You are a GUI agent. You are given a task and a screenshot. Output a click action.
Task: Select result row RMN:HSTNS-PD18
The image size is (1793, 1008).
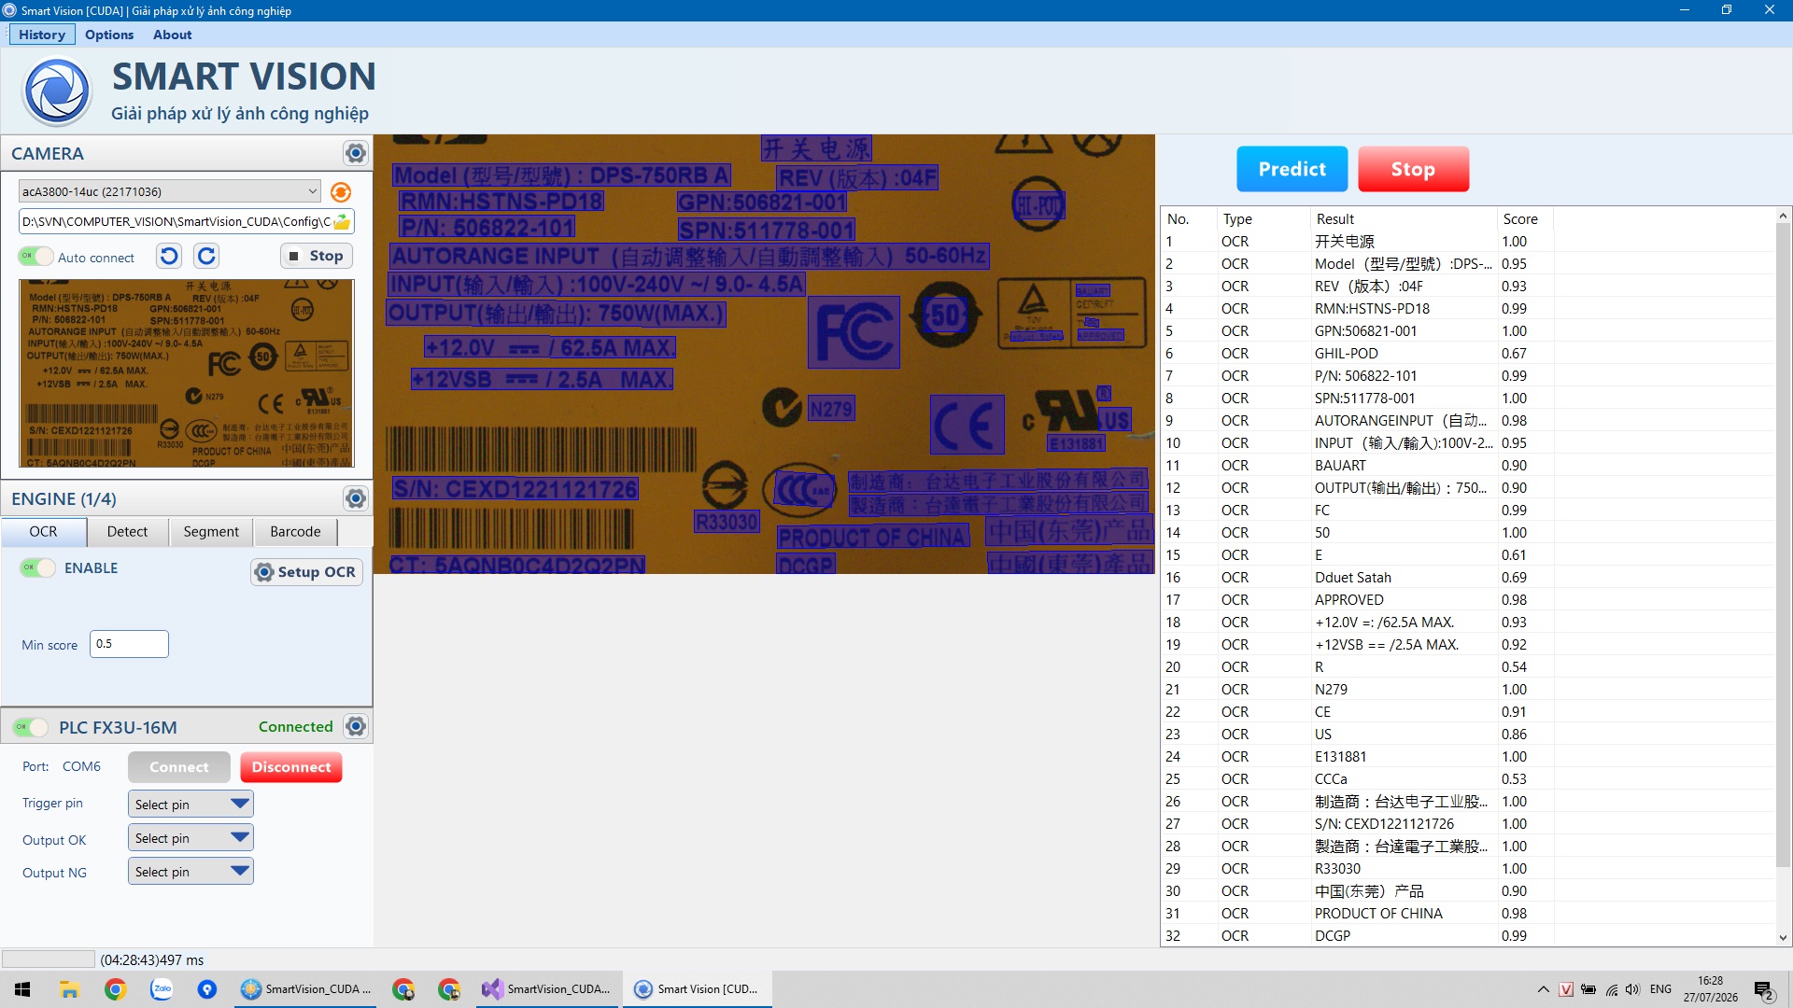(1467, 308)
